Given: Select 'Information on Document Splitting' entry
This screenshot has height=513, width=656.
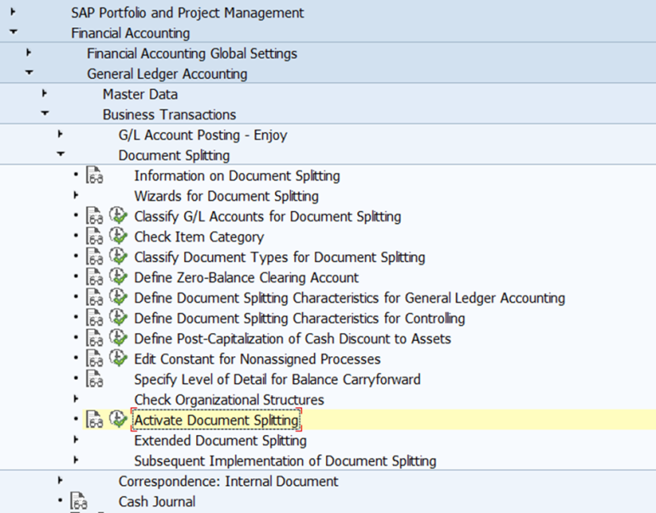Looking at the screenshot, I should click(x=237, y=176).
